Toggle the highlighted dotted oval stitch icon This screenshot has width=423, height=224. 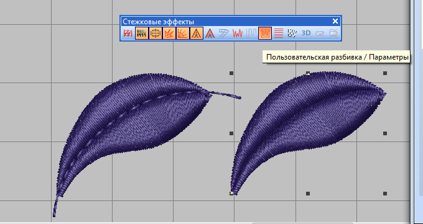[156, 34]
